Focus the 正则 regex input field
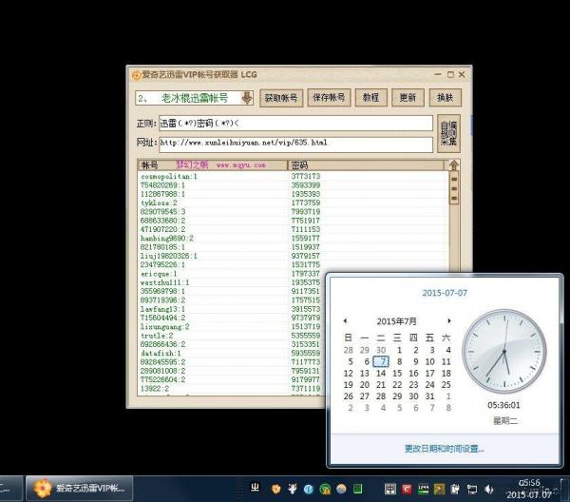Image resolution: width=570 pixels, height=502 pixels. tap(295, 124)
